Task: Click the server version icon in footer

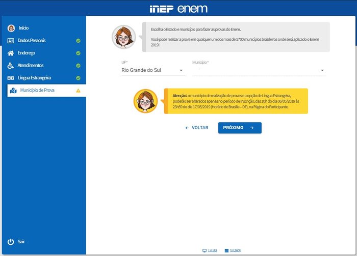Action: pyautogui.click(x=226, y=250)
